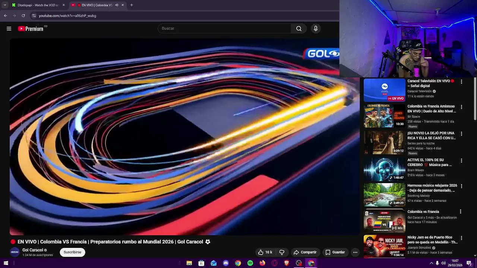
Task: Click the suggested videos sidebar scrollbar
Action: pyautogui.click(x=475, y=99)
